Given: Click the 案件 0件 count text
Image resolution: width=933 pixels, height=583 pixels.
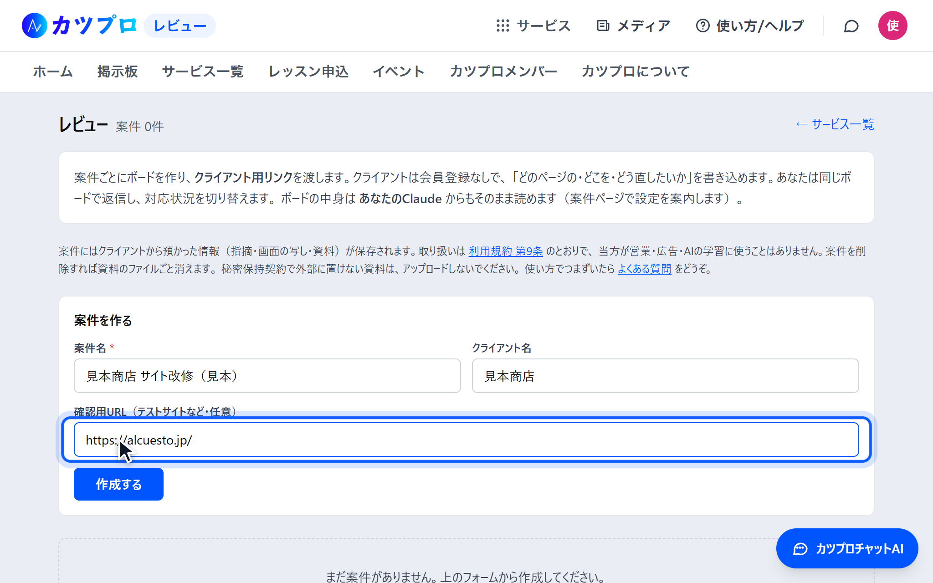Looking at the screenshot, I should tap(139, 127).
